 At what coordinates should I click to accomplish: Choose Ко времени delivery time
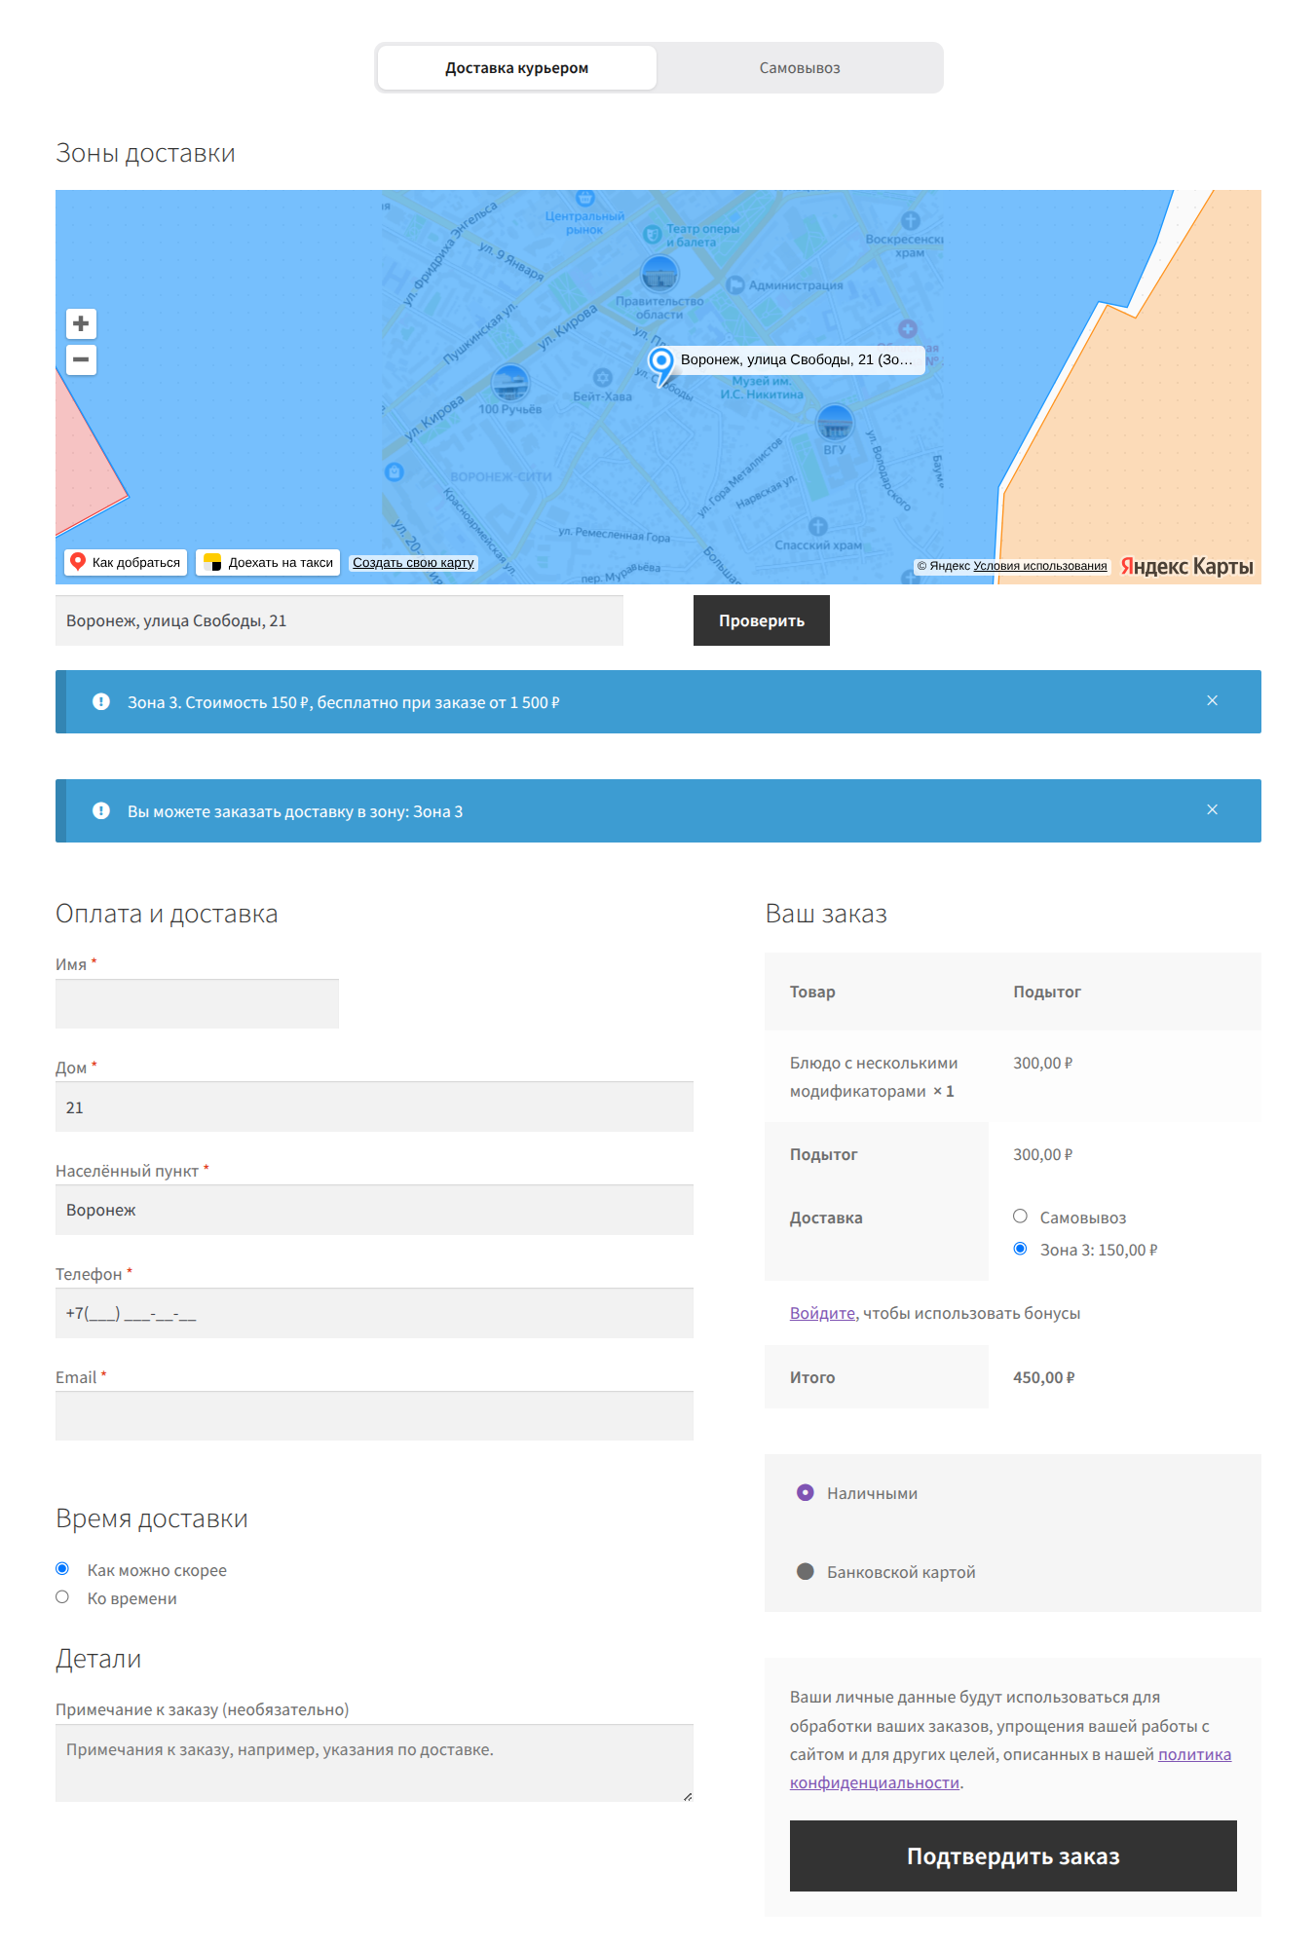[62, 1597]
